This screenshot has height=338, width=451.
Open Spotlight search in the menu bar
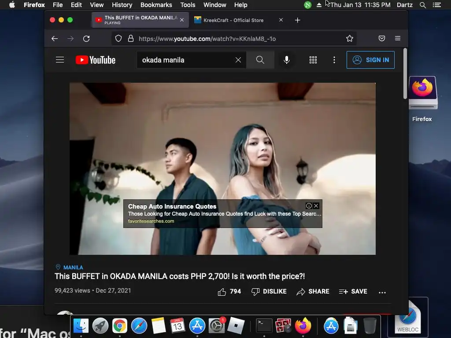(x=422, y=5)
